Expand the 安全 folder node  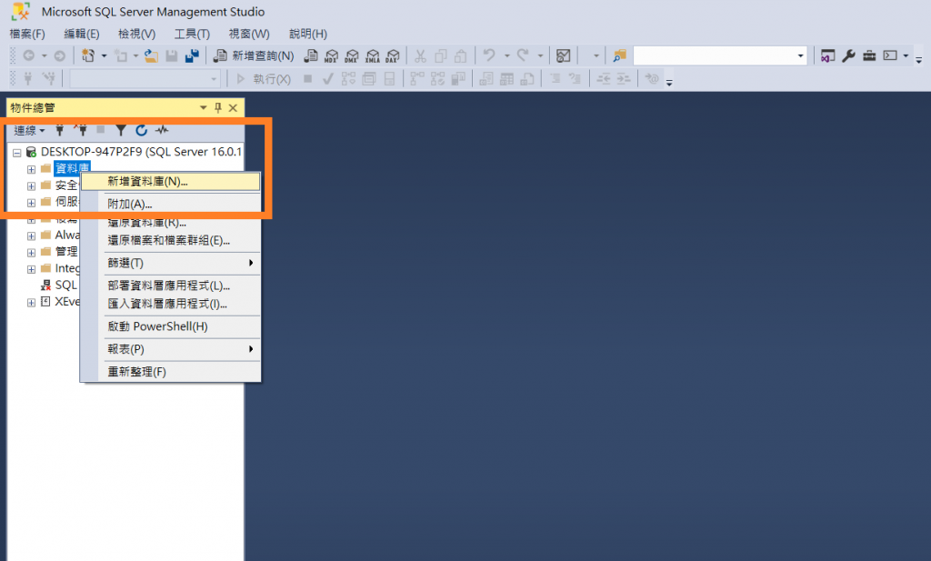click(32, 185)
